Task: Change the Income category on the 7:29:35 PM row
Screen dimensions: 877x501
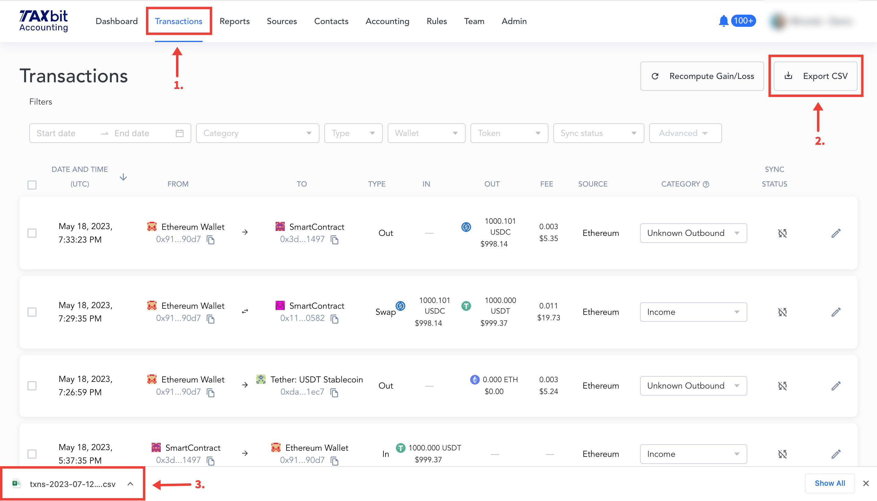Action: [693, 312]
